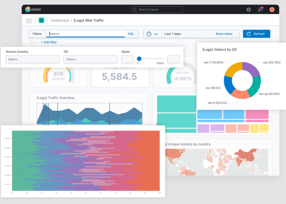
Task: Expand the OS select dropdown
Action: 90,59
